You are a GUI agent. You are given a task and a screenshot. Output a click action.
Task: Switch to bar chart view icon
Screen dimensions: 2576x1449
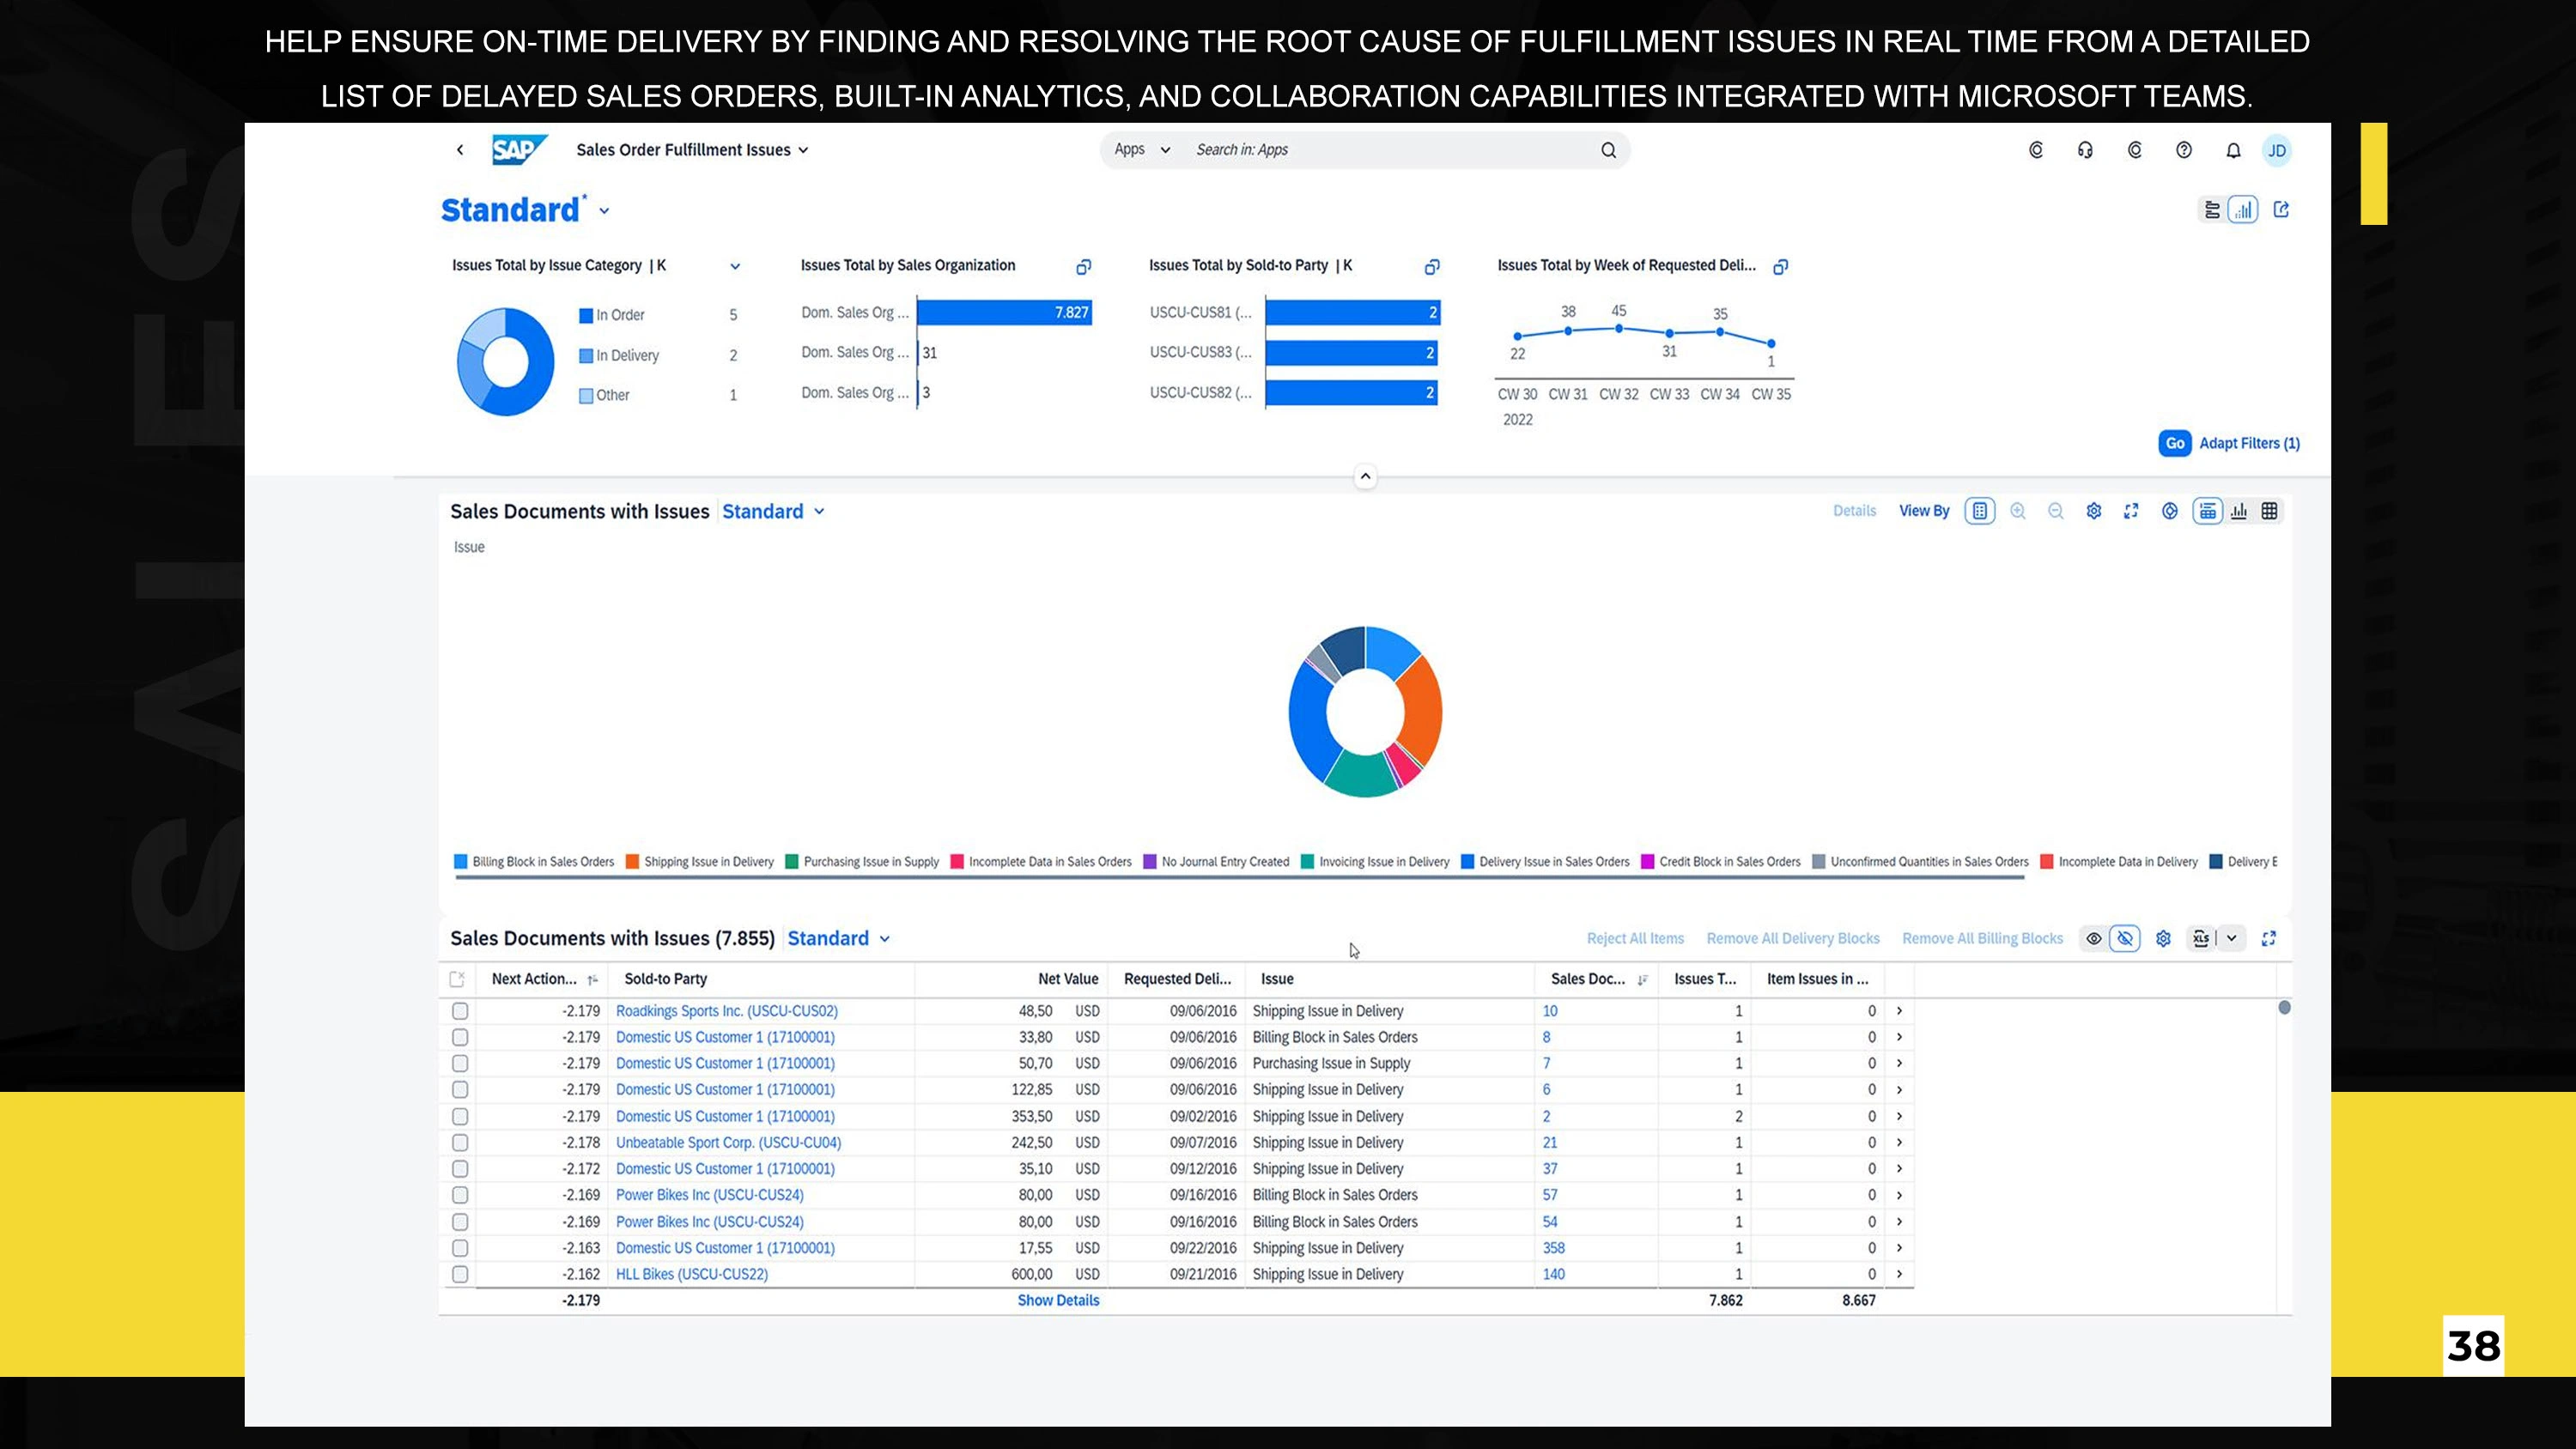pyautogui.click(x=2239, y=511)
